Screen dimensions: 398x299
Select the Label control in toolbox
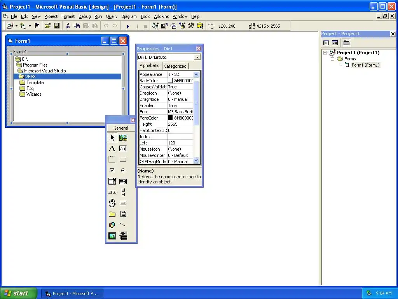(x=112, y=149)
